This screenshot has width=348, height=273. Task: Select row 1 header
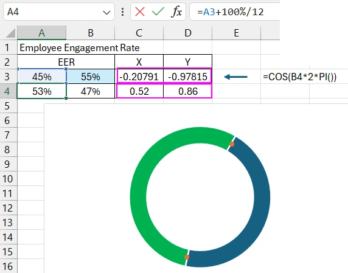[8, 47]
